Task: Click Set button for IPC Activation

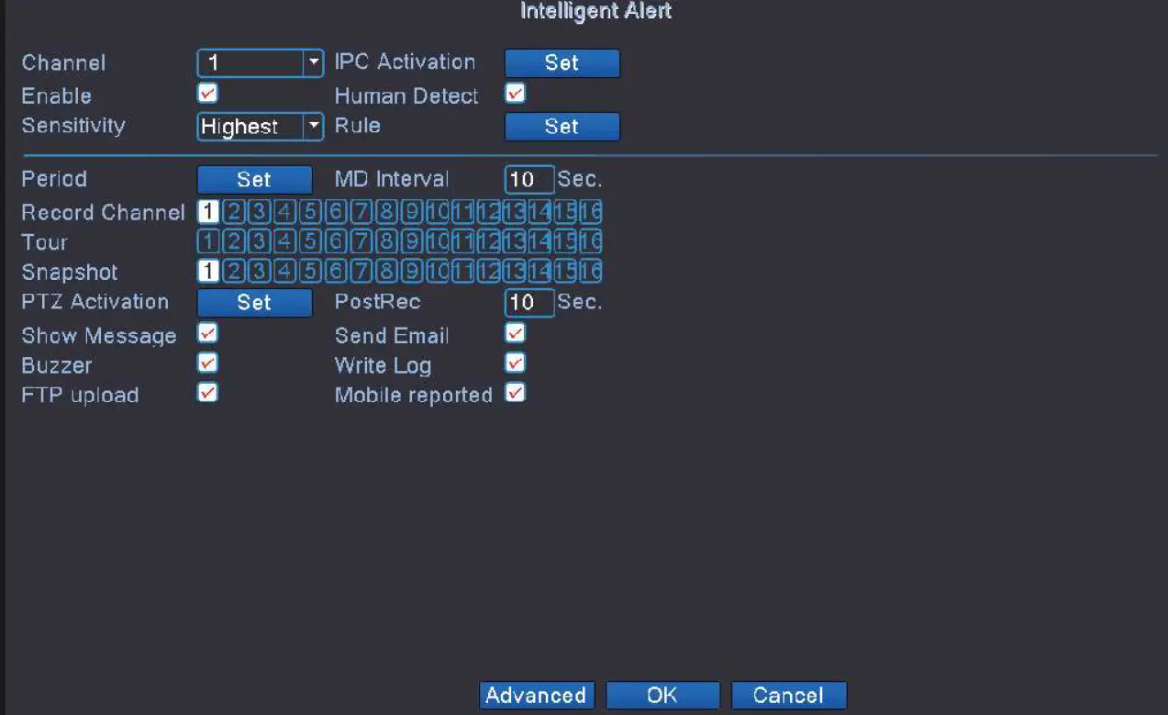Action: pyautogui.click(x=562, y=63)
